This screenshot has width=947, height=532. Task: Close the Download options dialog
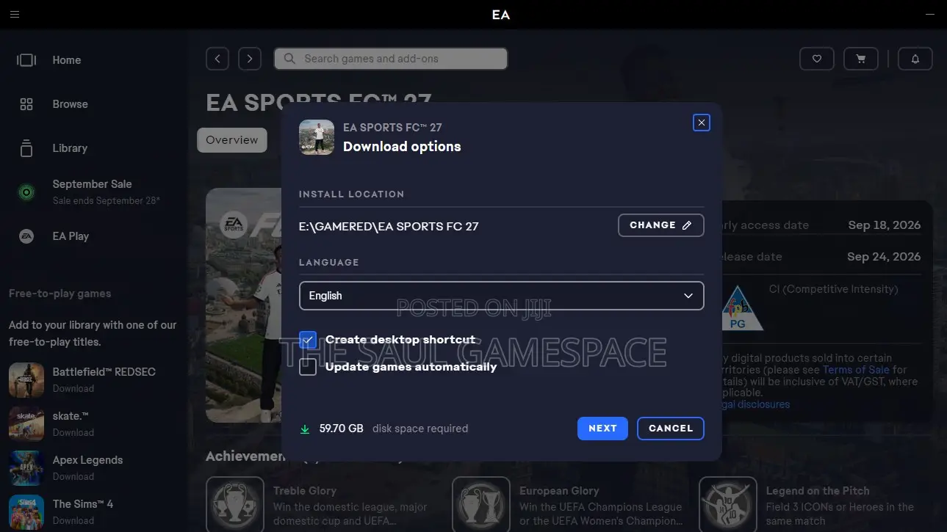coord(702,123)
